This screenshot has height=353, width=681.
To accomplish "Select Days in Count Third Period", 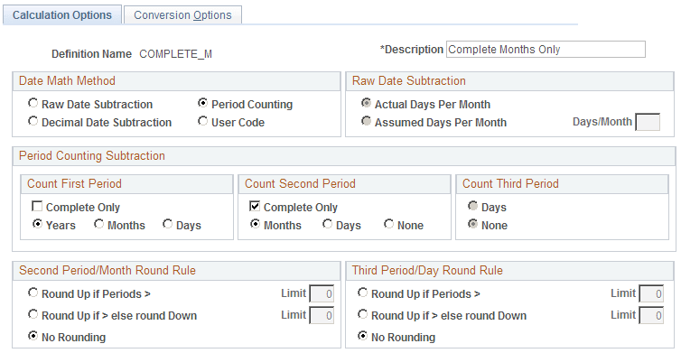I will point(473,206).
